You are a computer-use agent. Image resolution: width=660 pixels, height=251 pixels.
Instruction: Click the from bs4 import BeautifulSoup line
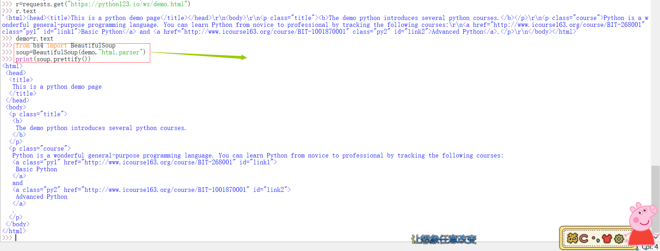coord(66,45)
